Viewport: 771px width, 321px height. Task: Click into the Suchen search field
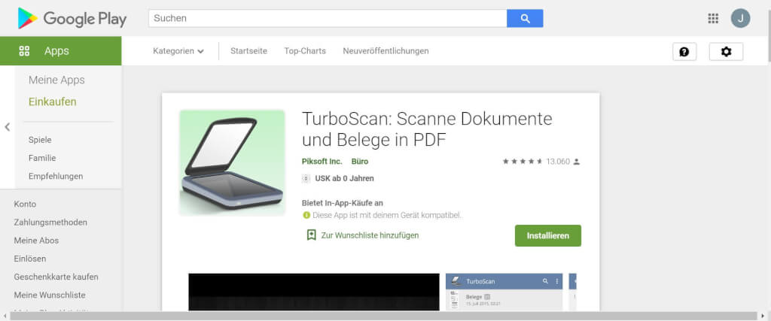[328, 18]
